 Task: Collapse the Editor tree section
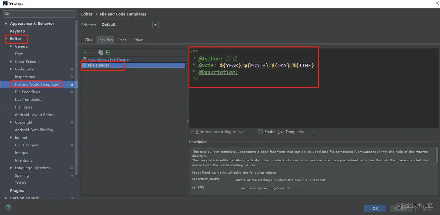[6, 39]
